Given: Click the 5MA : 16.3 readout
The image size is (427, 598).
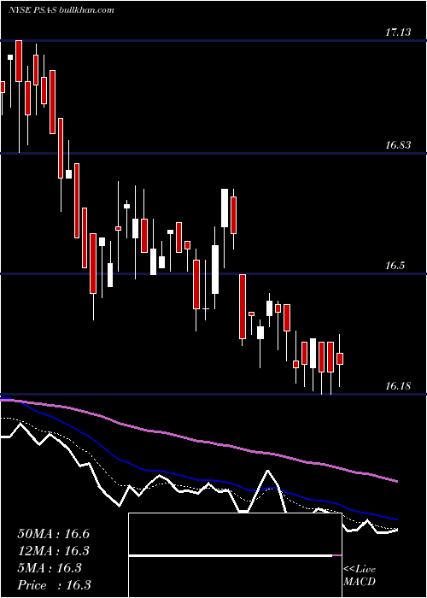Looking at the screenshot, I should 50,568.
